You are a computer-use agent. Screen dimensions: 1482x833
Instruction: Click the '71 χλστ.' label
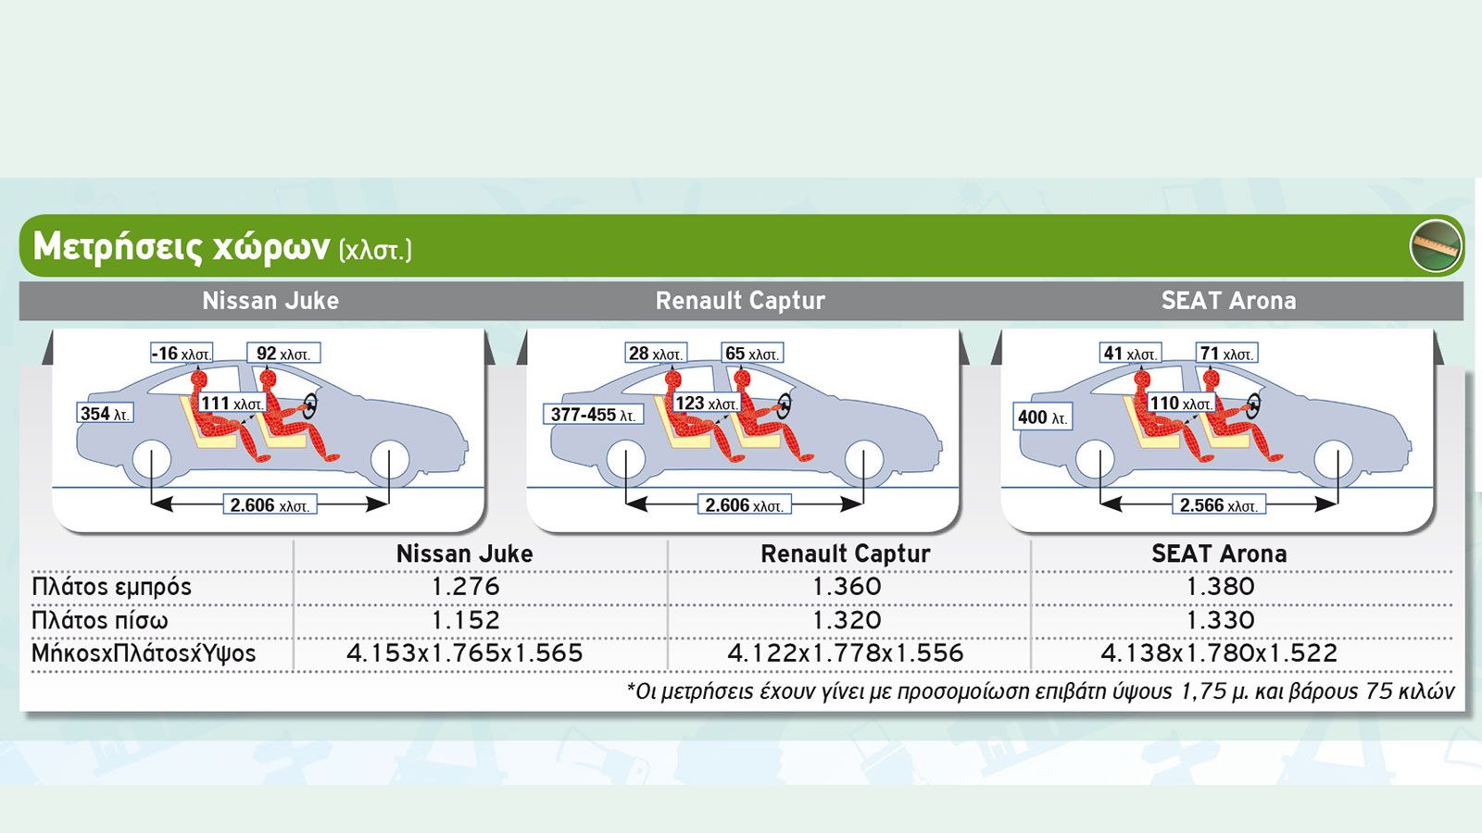pos(1226,354)
